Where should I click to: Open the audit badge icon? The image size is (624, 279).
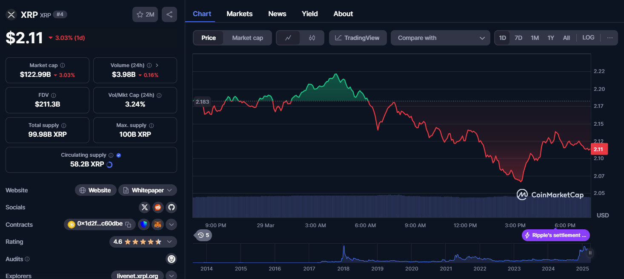tap(171, 259)
